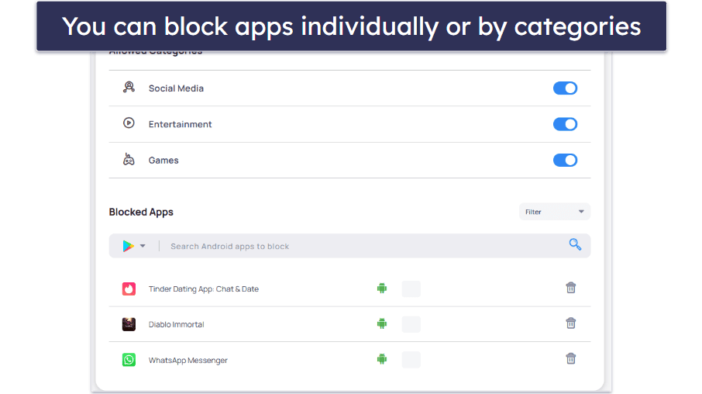Click the Entertainment play icon
The width and height of the screenshot is (702, 394).
coord(129,123)
